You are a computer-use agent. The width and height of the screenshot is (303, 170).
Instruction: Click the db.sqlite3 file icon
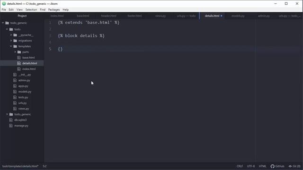point(11,120)
